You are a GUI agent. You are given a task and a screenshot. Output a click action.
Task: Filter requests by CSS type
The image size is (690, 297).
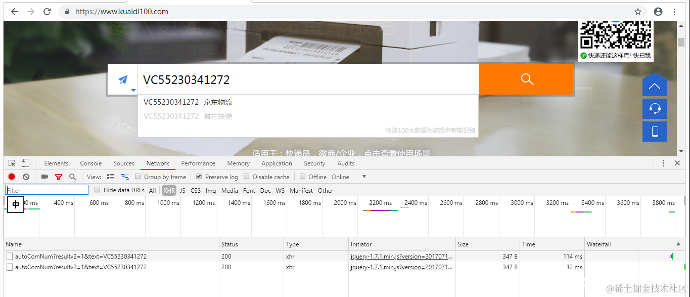pyautogui.click(x=196, y=191)
